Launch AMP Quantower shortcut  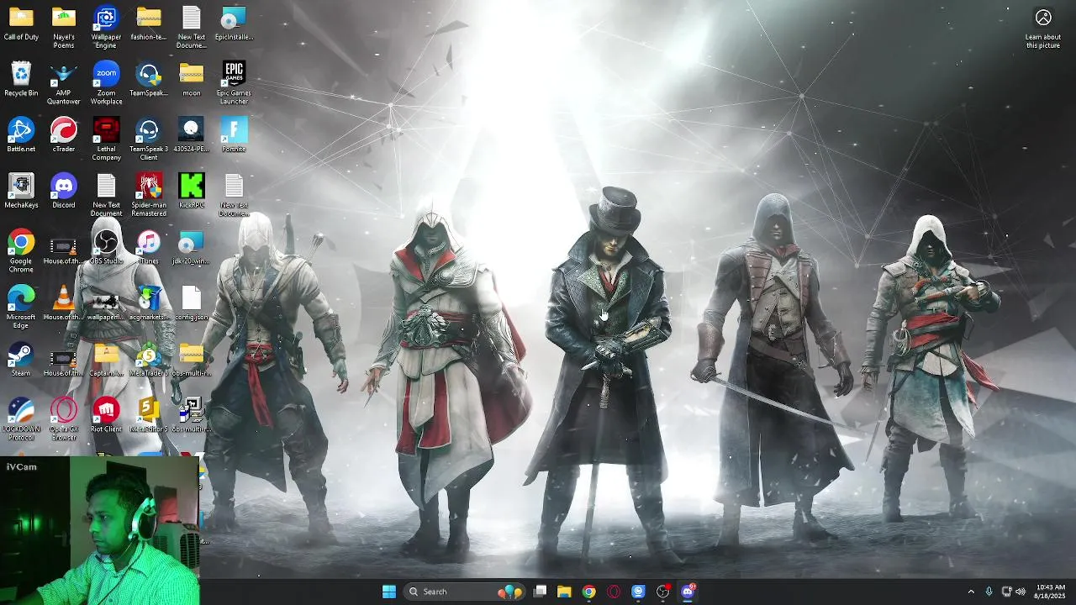coord(64,84)
